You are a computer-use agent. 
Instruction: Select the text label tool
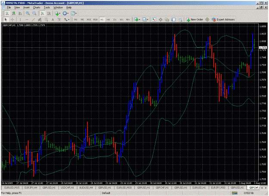59,19
